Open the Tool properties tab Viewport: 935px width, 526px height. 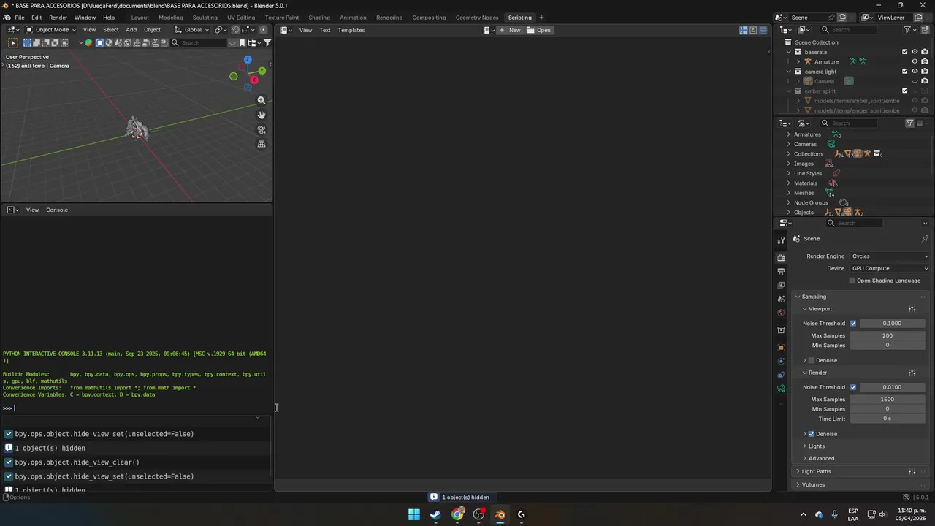pos(781,240)
